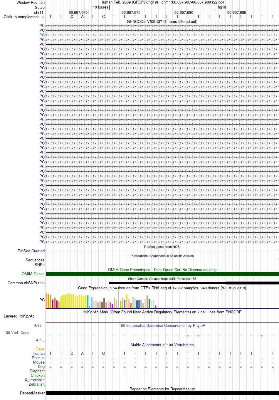Open the OMIM Genes track label

33,274
